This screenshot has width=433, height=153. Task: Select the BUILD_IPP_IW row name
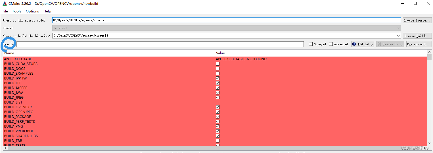(16, 78)
